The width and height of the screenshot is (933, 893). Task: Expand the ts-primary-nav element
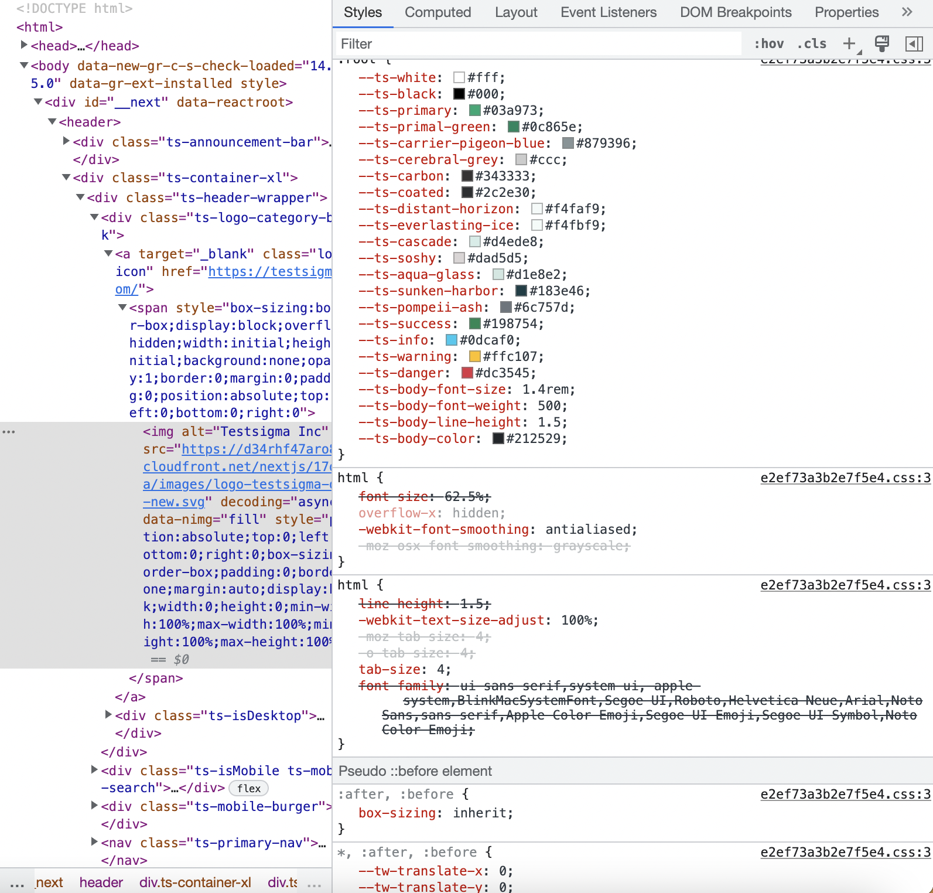coord(94,842)
